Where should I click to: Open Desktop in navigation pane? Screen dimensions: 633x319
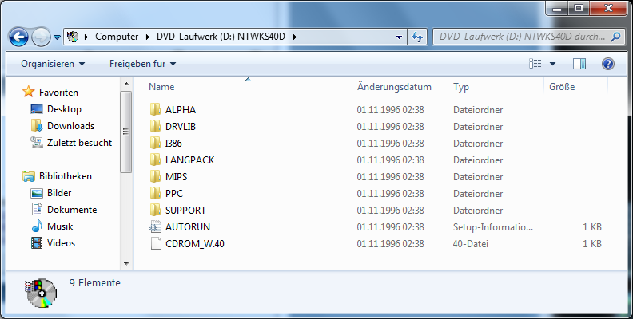[64, 109]
